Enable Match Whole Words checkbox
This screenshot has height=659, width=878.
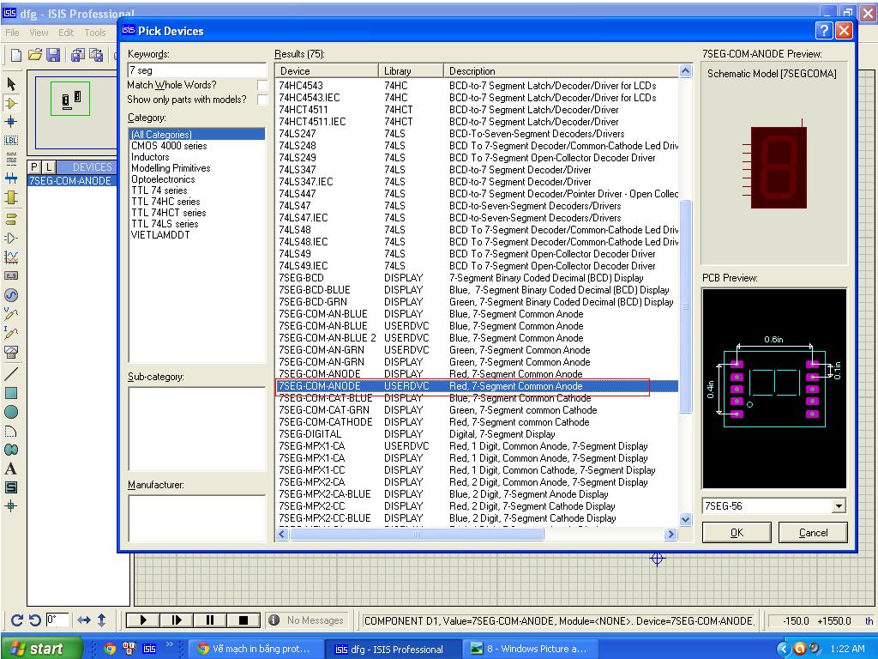[262, 85]
